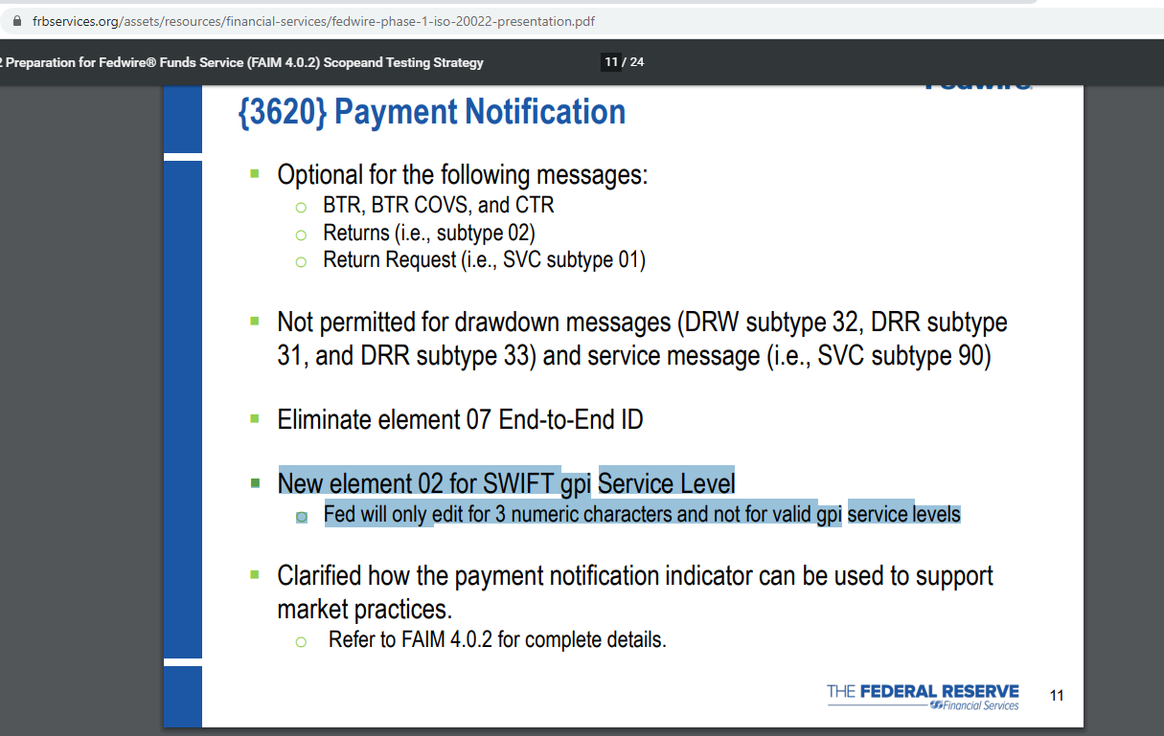The width and height of the screenshot is (1164, 736).
Task: Click the circle bullet beside 'Refer to FAIM 4.0.2'
Action: pos(302,640)
